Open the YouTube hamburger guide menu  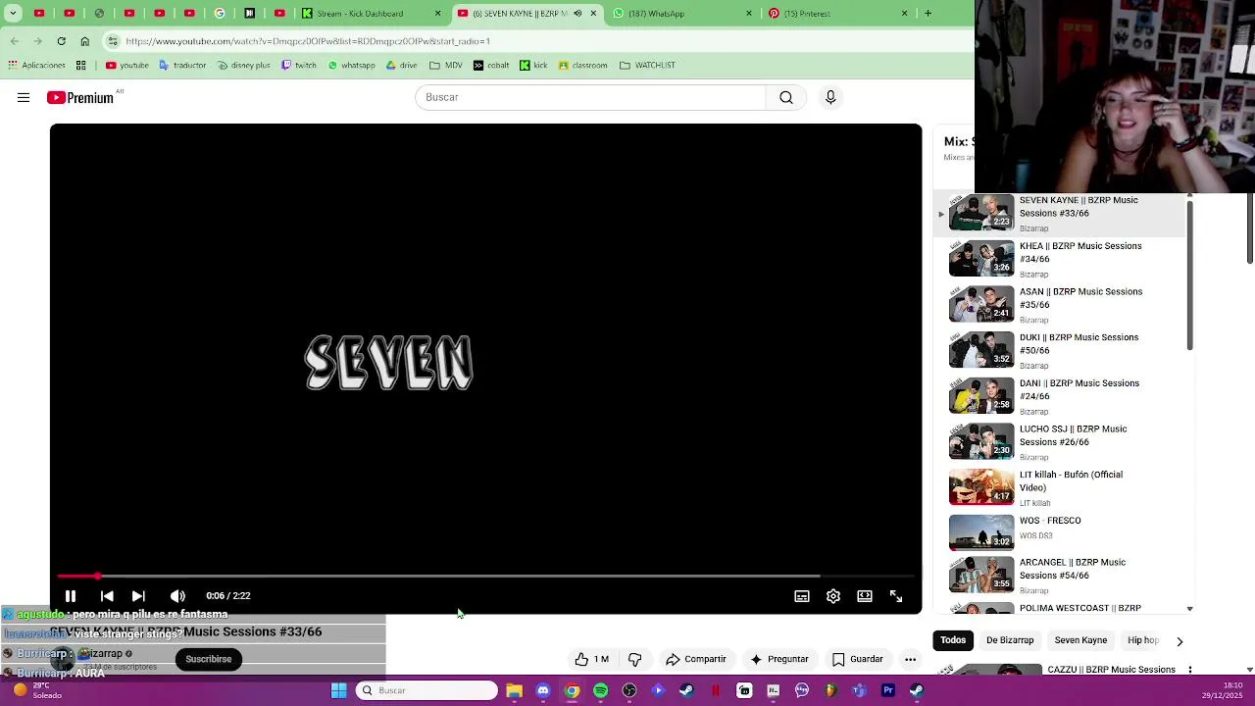24,97
